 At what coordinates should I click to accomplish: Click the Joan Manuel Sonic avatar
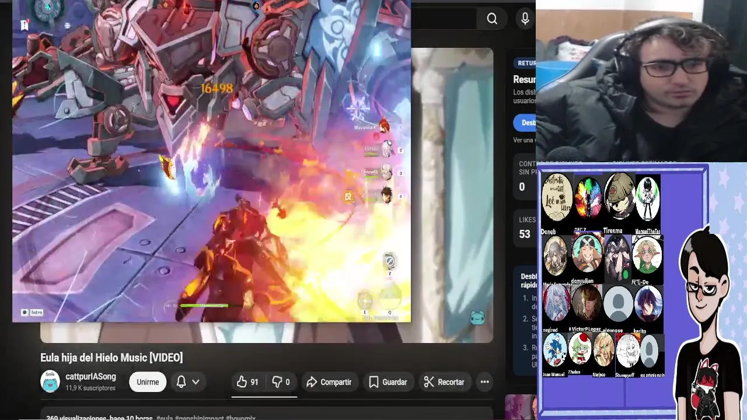pos(554,350)
